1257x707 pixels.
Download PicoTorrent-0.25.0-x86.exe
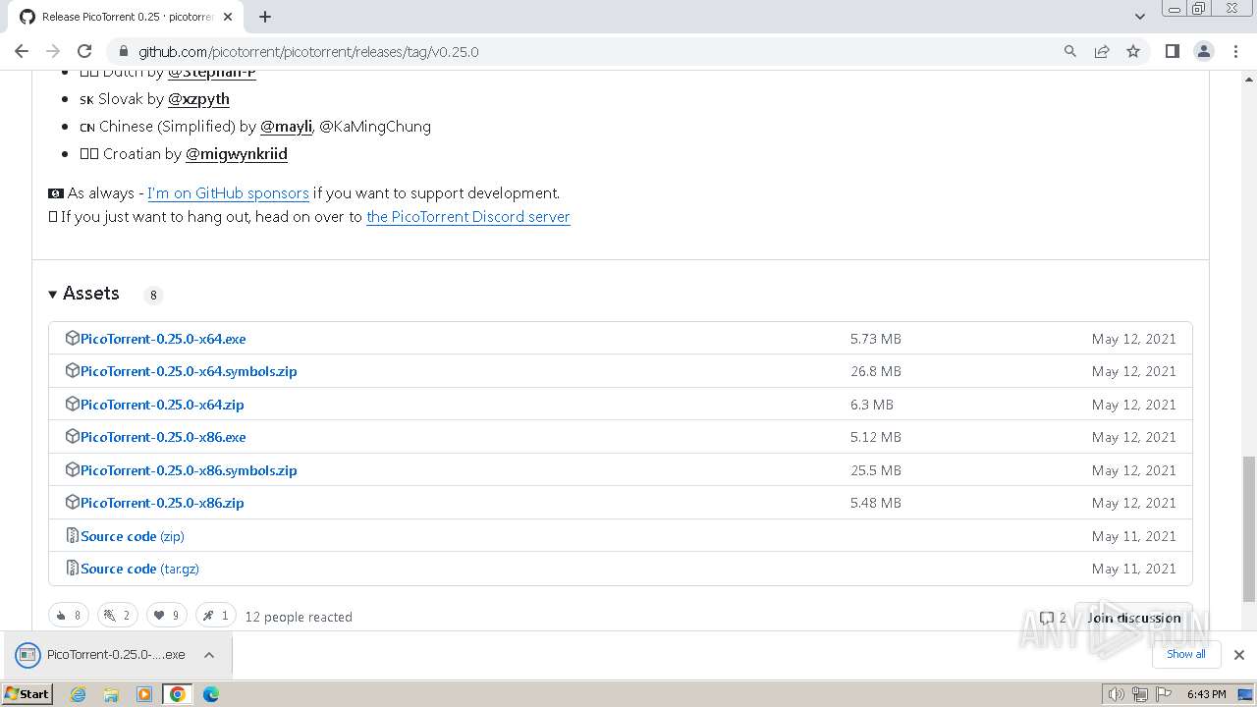click(163, 437)
